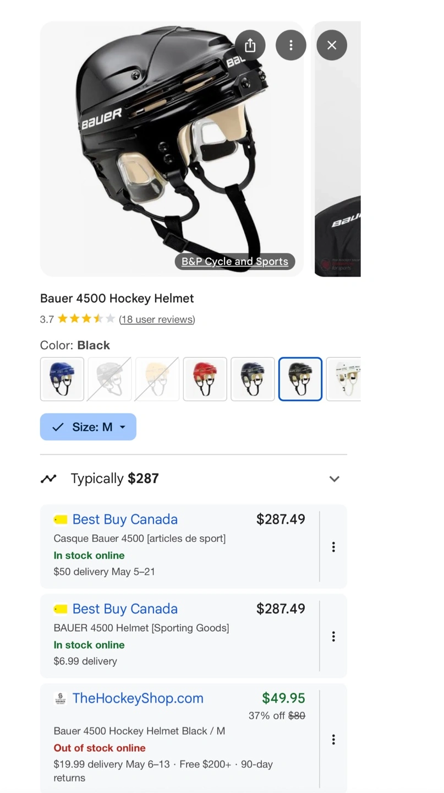Close the product panel with X button
The width and height of the screenshot is (444, 793).
(332, 45)
